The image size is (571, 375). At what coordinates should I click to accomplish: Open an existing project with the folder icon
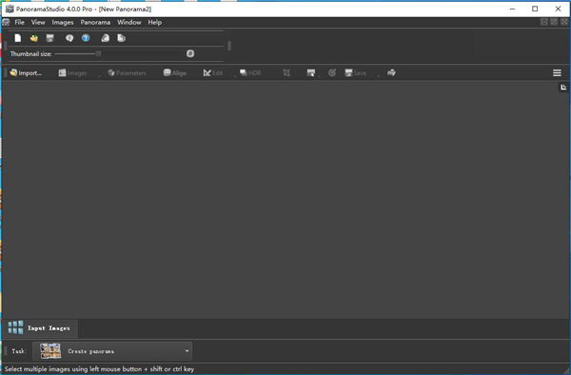point(34,38)
